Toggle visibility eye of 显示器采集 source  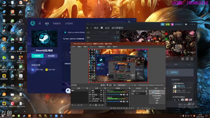(101, 101)
